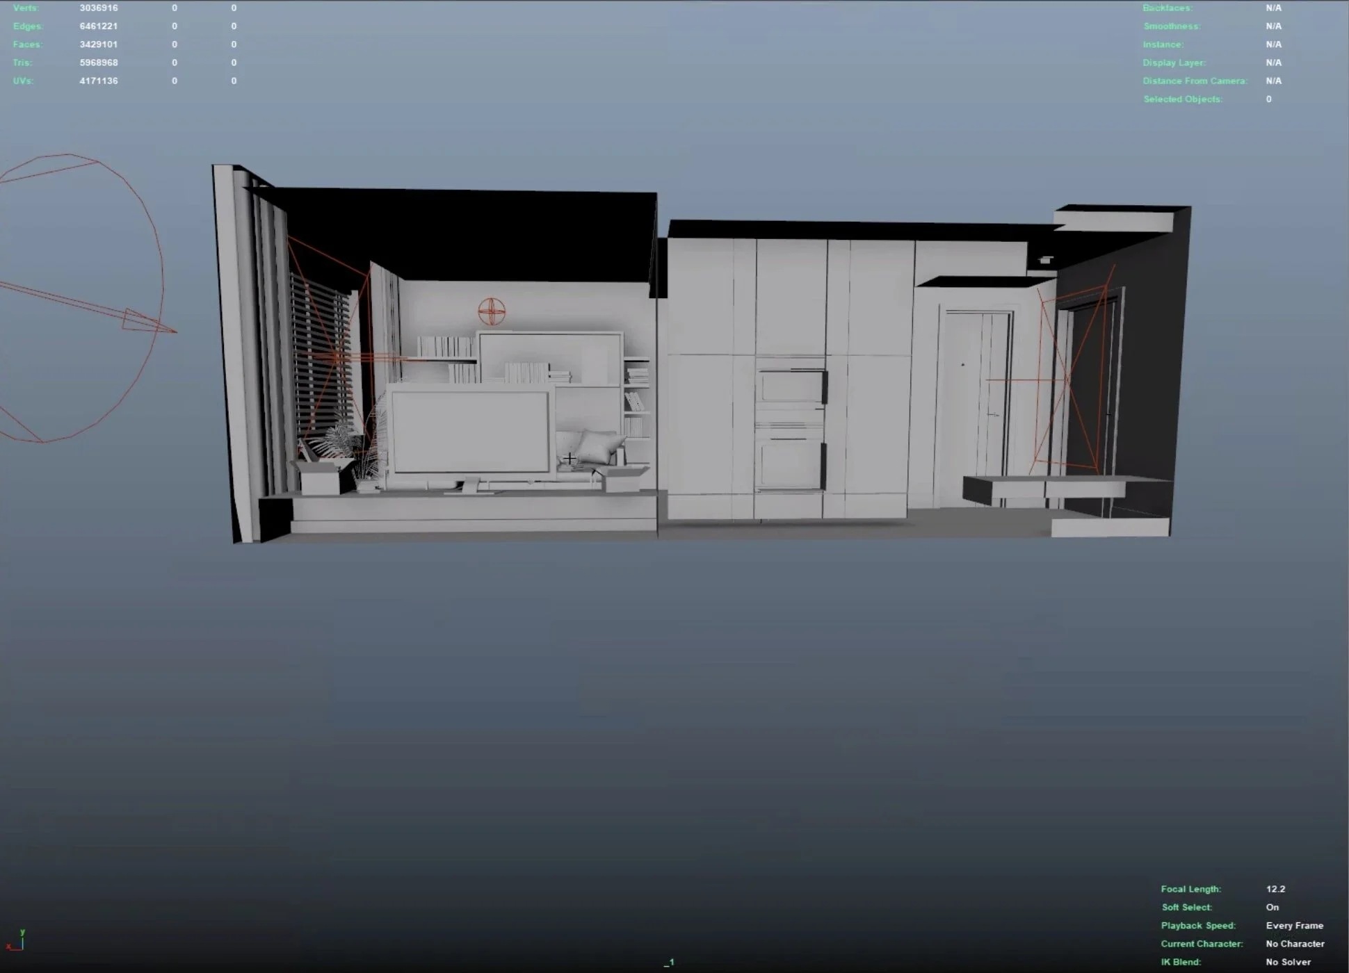This screenshot has width=1349, height=973.
Task: Toggle the Soft Select On setting
Action: point(1273,907)
